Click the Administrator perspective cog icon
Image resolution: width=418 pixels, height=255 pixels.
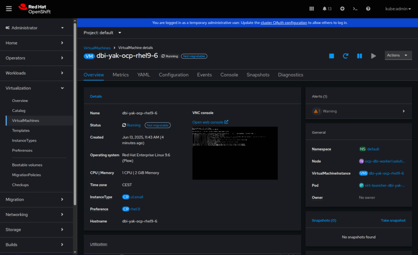(7, 28)
